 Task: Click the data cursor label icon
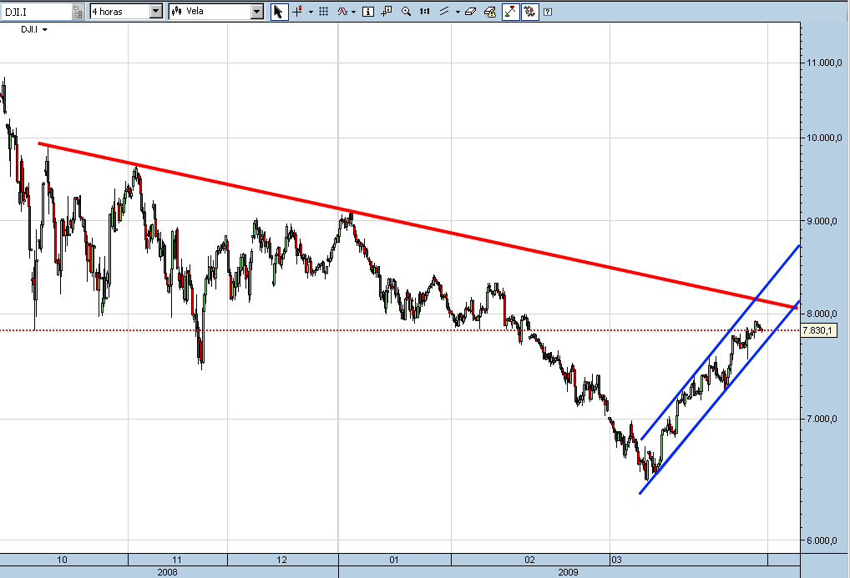pos(387,12)
